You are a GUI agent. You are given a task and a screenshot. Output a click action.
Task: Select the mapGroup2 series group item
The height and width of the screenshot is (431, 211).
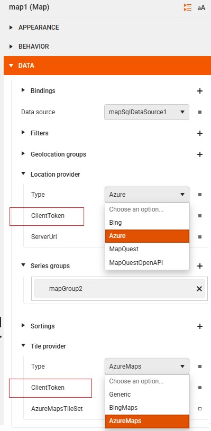pyautogui.click(x=119, y=289)
